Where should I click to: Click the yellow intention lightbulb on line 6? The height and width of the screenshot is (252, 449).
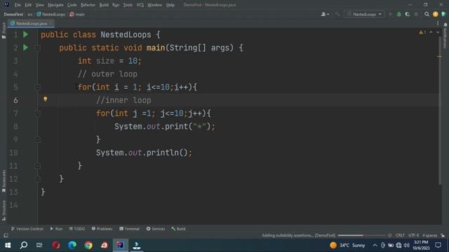(45, 99)
